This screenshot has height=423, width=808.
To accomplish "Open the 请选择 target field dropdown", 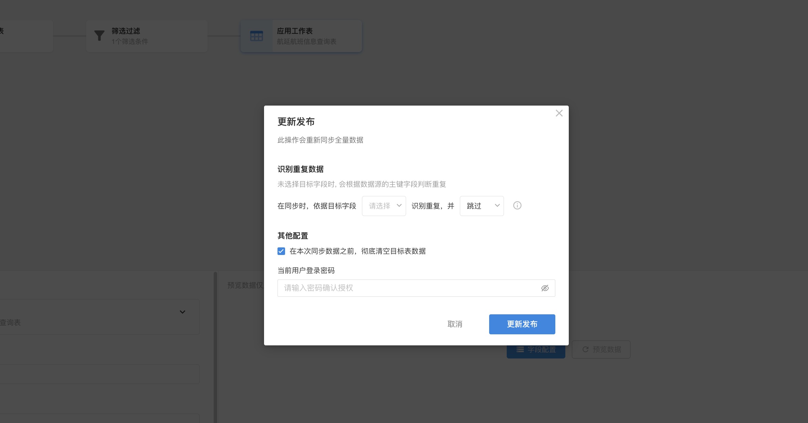I will click(384, 206).
